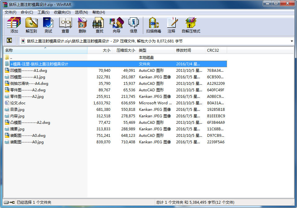Click the folder icon of +模具-注塑 row
The image size is (297, 208).
[7, 64]
